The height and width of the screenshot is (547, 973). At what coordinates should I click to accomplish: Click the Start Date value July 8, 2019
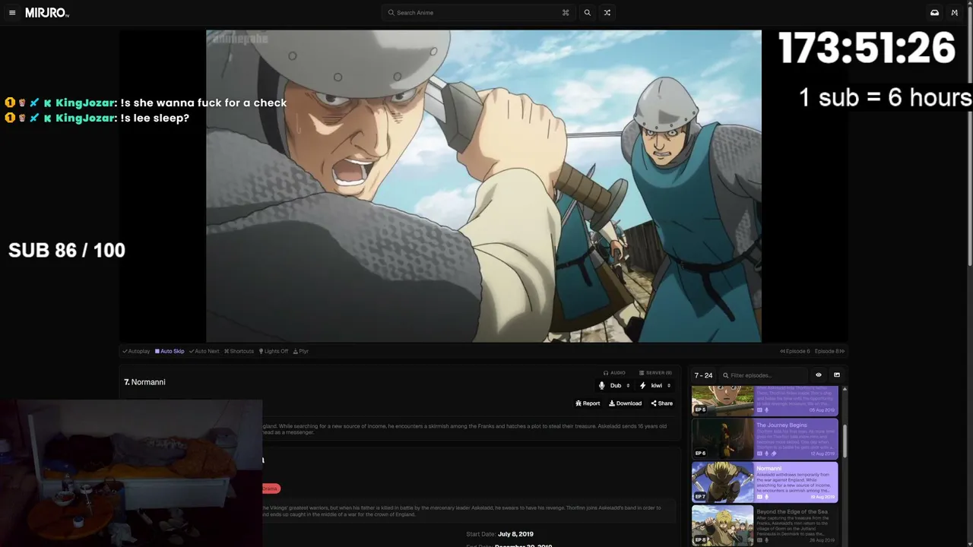click(515, 534)
